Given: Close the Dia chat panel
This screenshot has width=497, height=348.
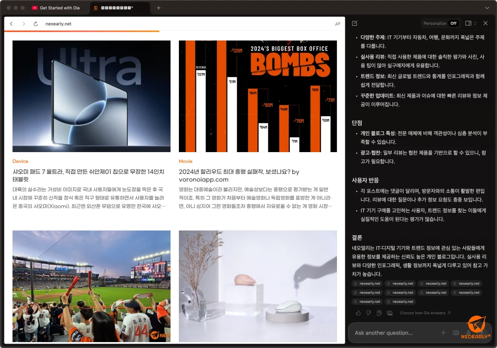Looking at the screenshot, I should [485, 23].
